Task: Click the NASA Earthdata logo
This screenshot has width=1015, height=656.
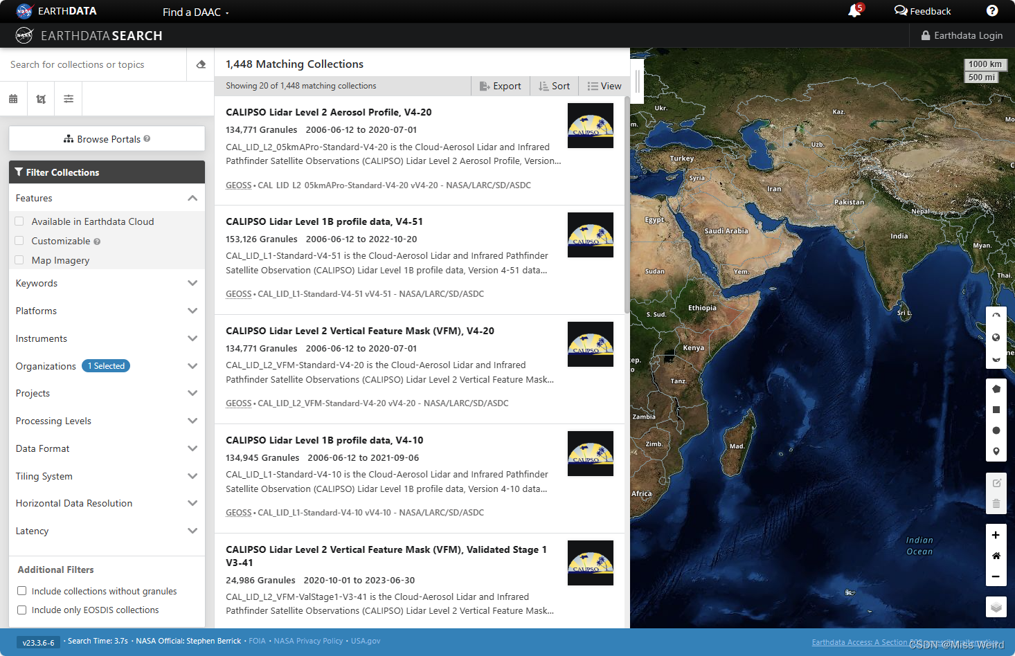Action: click(x=57, y=11)
